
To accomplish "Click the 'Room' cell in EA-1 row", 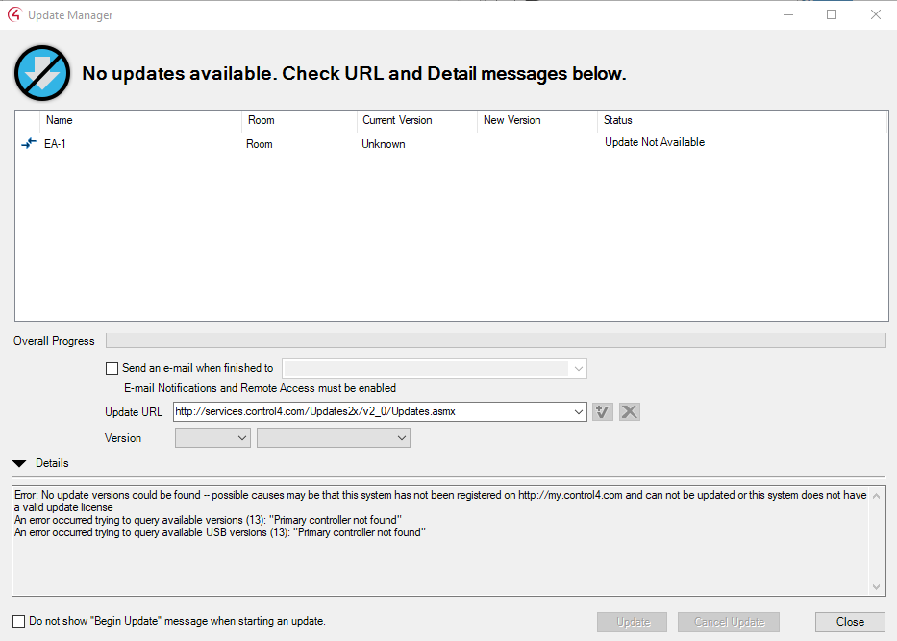I will [x=260, y=144].
